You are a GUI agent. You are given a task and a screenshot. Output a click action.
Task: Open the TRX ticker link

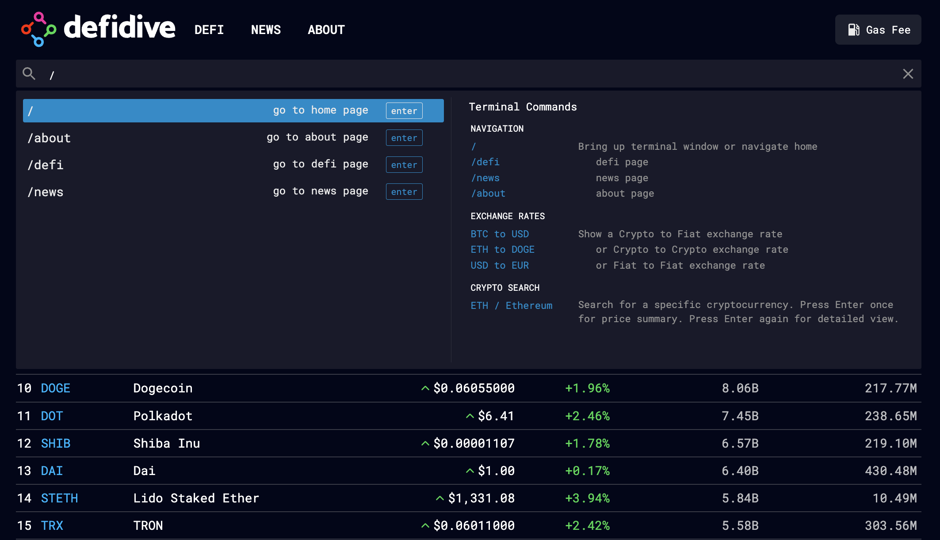pos(52,525)
